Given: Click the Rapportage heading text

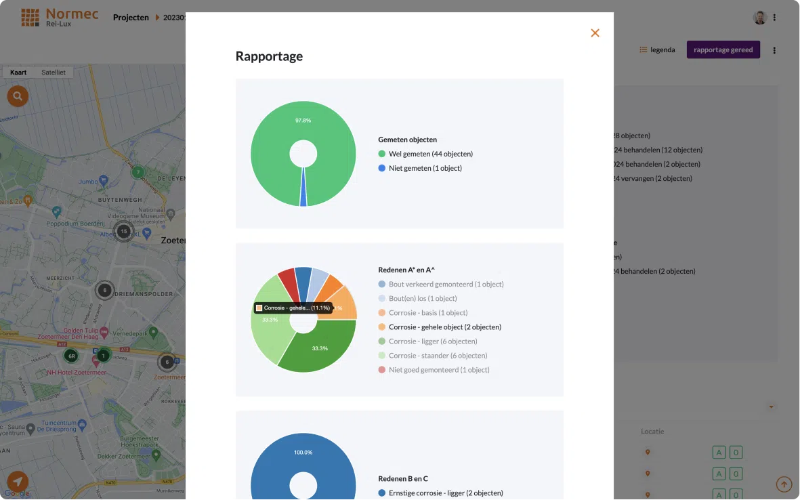Looking at the screenshot, I should point(269,56).
